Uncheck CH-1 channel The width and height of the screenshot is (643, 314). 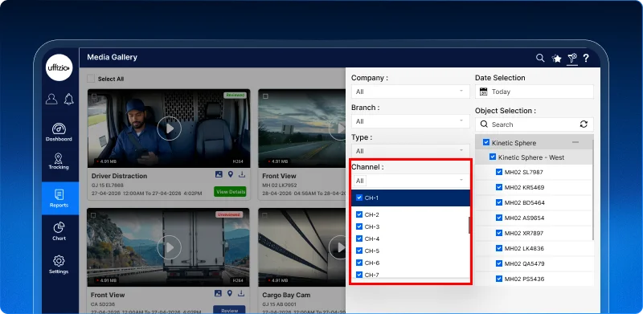(x=359, y=198)
